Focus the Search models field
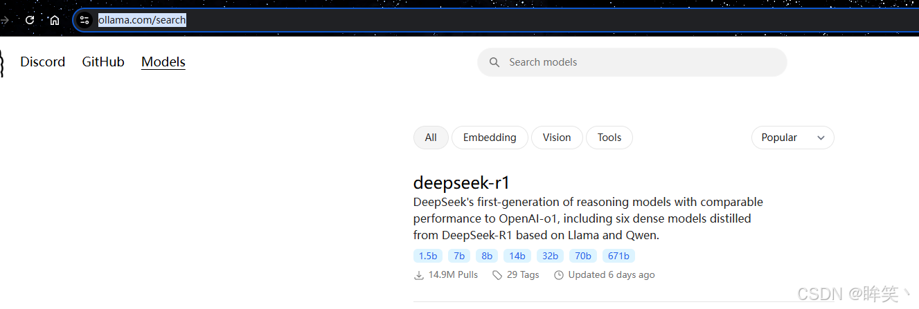The width and height of the screenshot is (919, 309). (x=632, y=62)
